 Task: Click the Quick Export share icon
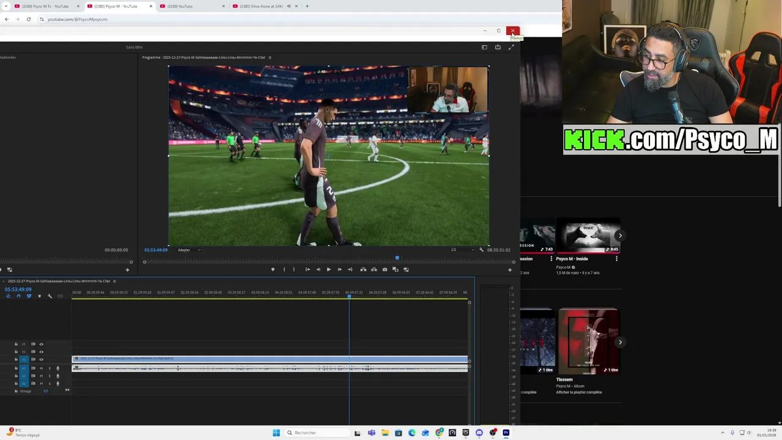click(498, 47)
